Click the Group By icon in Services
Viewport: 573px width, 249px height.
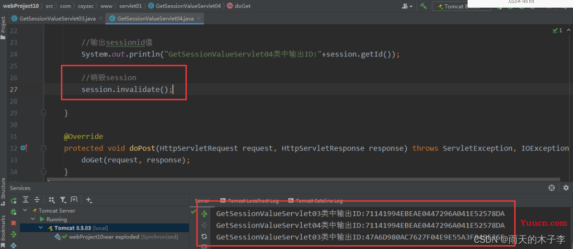pos(50,200)
